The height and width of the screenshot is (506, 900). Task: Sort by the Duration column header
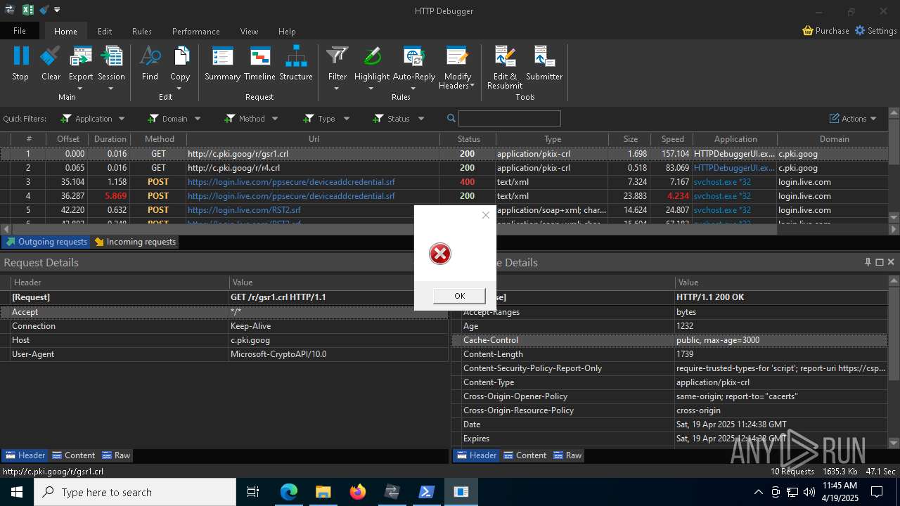(x=110, y=139)
